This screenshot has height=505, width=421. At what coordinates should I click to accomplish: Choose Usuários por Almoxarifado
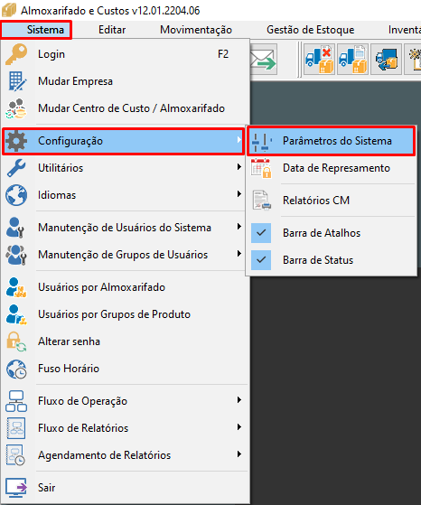coord(125,287)
